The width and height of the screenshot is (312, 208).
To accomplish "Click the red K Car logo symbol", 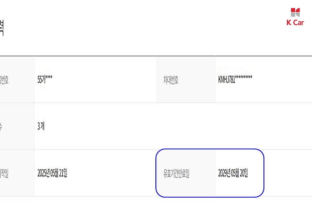I will [295, 12].
